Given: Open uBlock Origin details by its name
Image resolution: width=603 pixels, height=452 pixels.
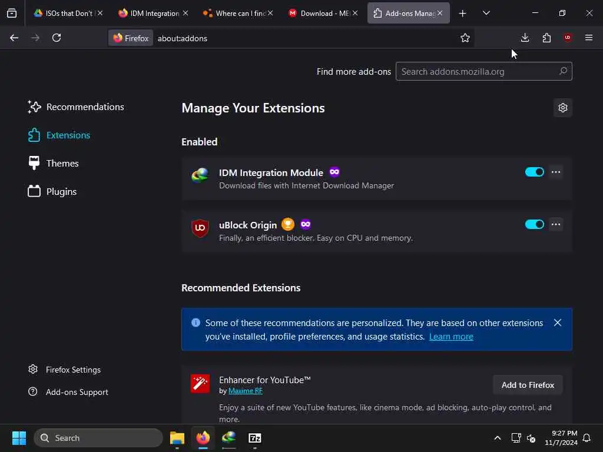Looking at the screenshot, I should pyautogui.click(x=248, y=225).
